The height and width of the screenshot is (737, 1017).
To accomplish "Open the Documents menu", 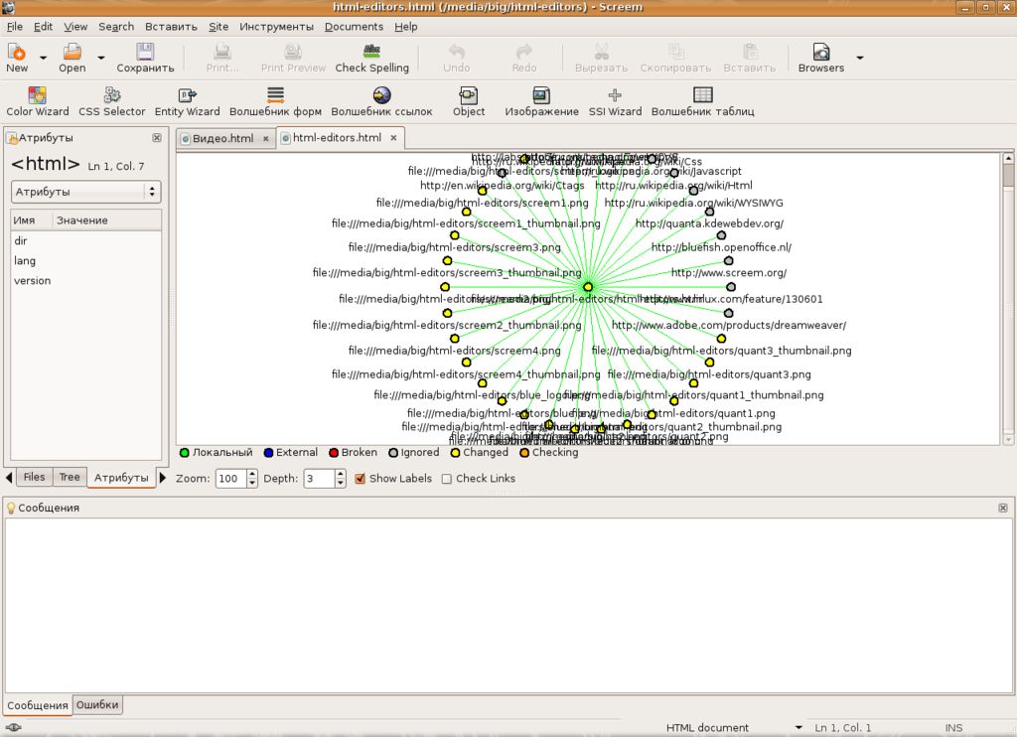I will coord(355,27).
